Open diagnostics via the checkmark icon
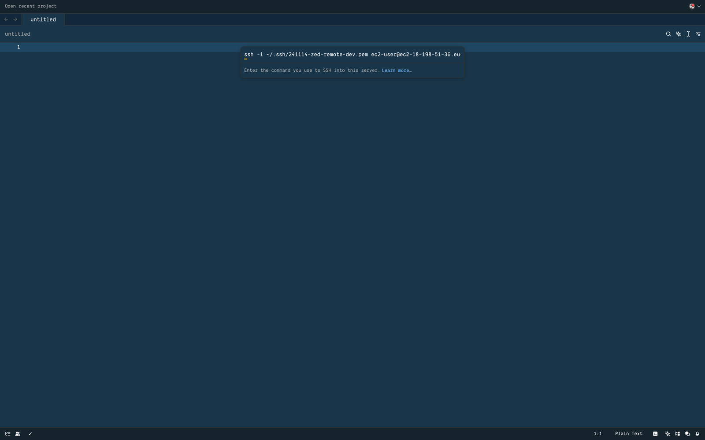705x440 pixels. click(x=30, y=433)
